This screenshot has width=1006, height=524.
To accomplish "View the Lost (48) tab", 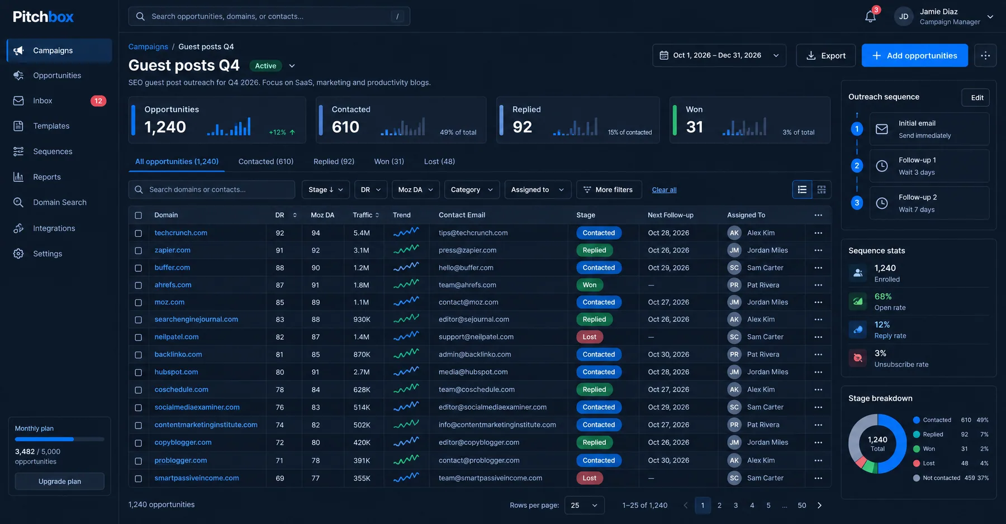I will coord(439,161).
